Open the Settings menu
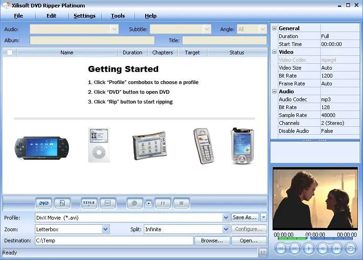The height and width of the screenshot is (260, 363). (x=85, y=16)
